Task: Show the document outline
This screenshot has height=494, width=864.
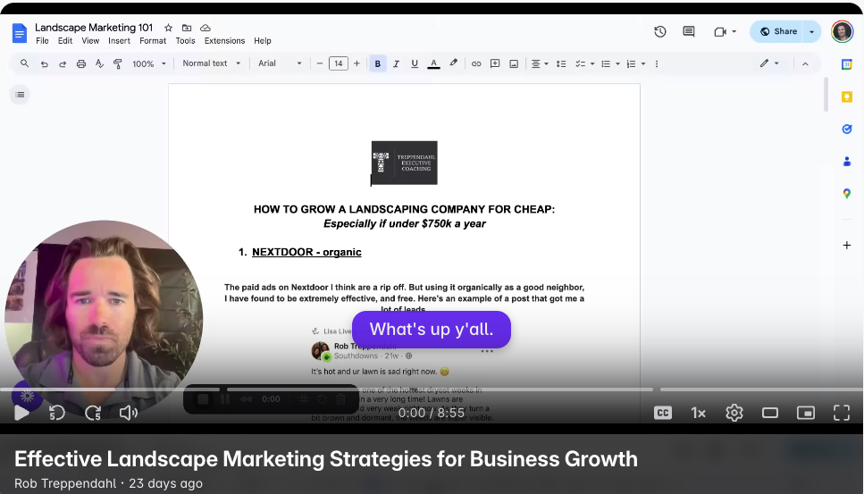Action: [20, 95]
